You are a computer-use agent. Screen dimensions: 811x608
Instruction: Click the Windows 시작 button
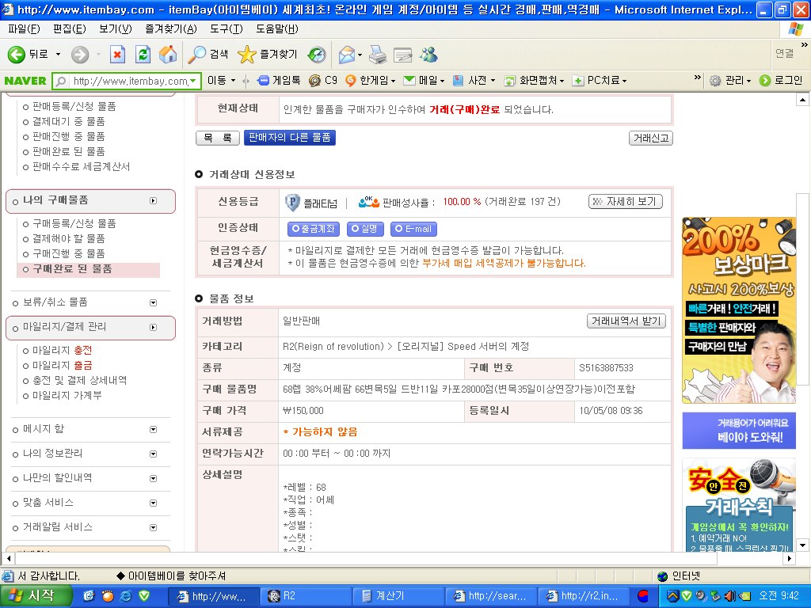tap(37, 596)
